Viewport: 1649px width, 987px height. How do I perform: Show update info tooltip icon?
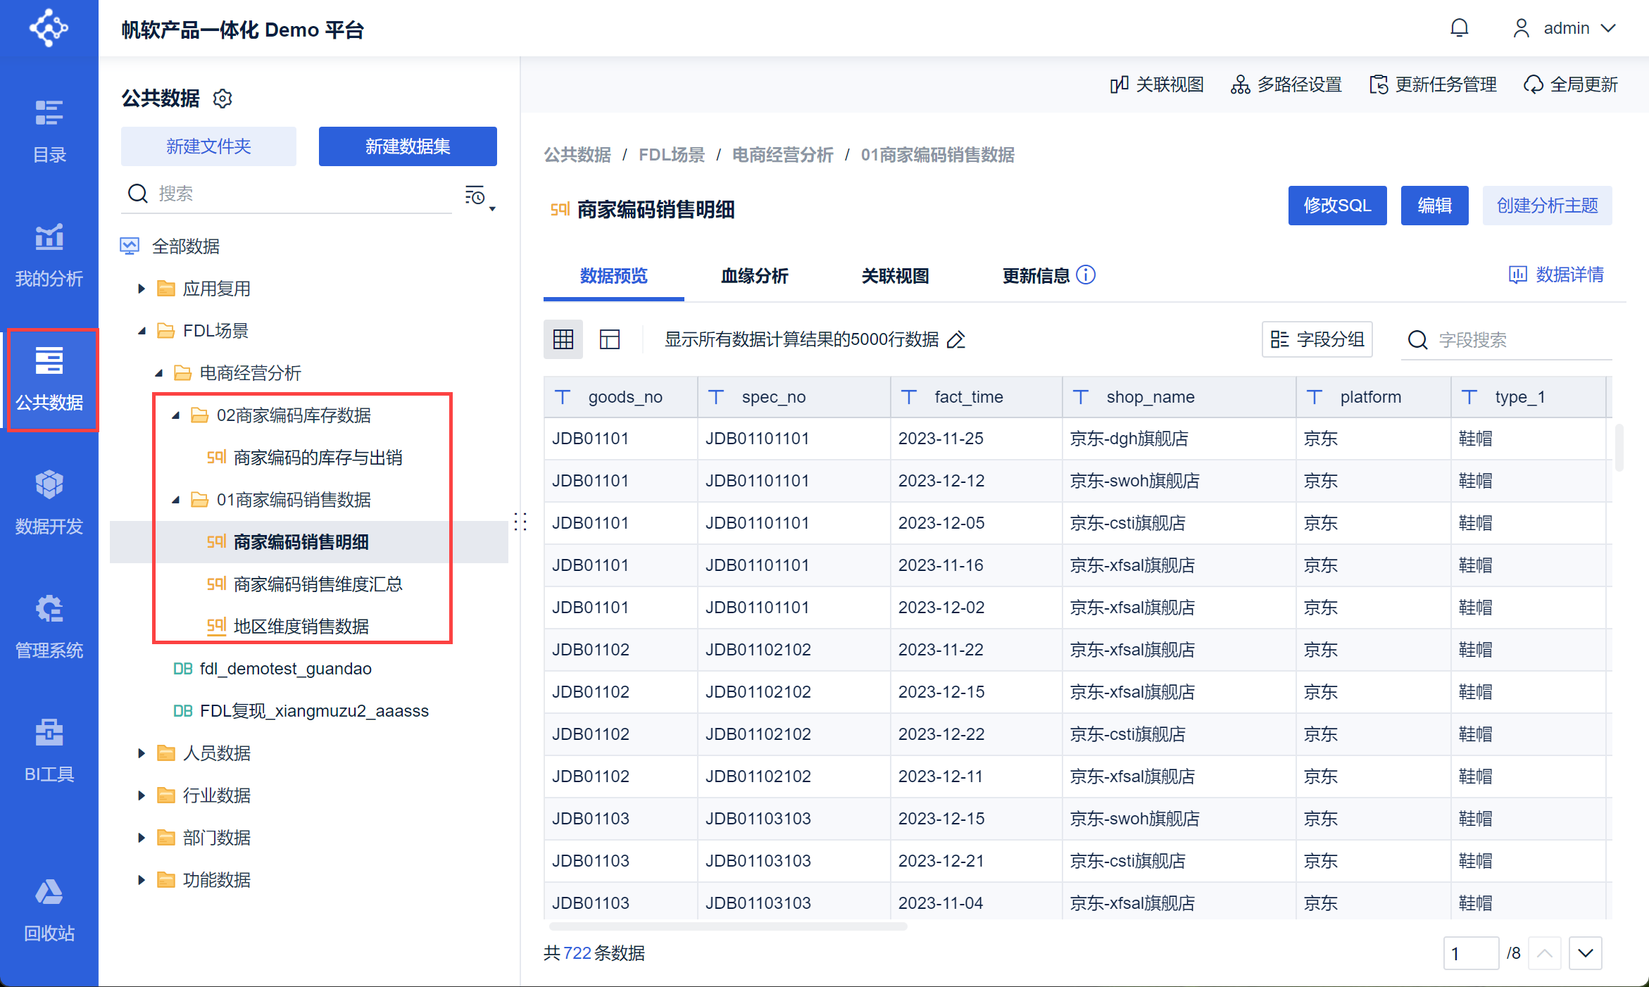coord(1086,275)
